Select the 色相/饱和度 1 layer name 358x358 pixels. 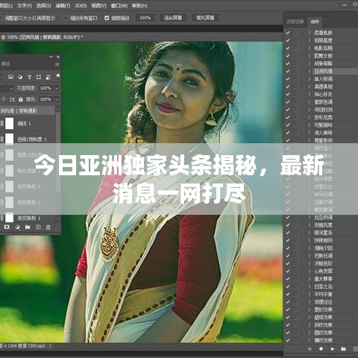click(x=32, y=139)
